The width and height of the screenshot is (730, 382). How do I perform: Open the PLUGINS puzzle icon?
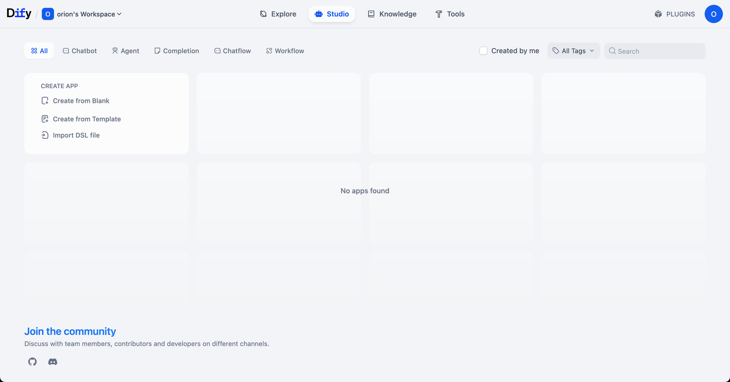click(x=658, y=14)
